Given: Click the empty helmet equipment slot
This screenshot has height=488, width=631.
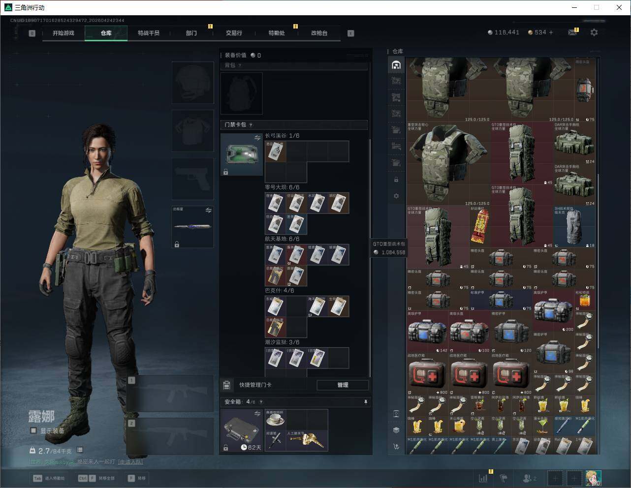Looking at the screenshot, I should click(192, 83).
